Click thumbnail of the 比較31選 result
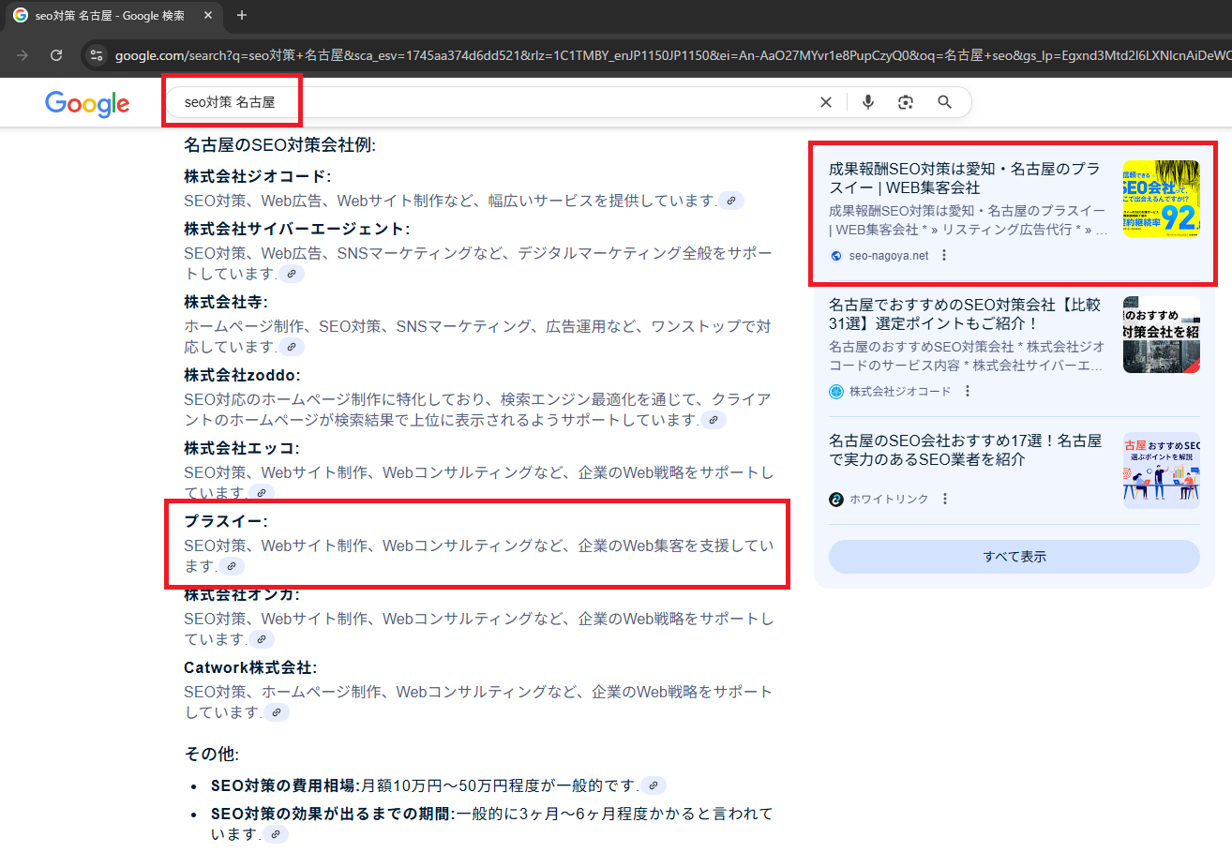 click(x=1162, y=335)
